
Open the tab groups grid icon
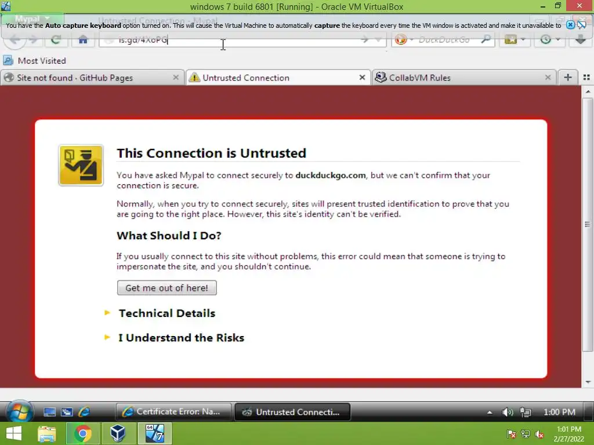click(586, 78)
